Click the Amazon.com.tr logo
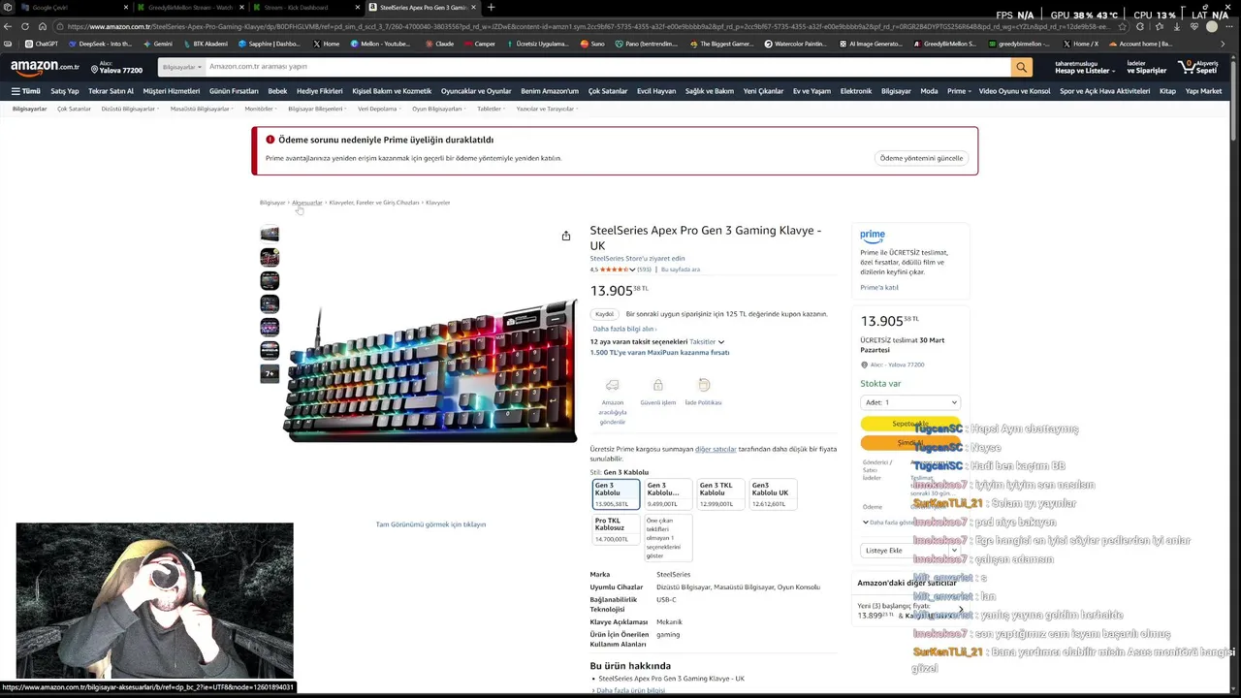Viewport: 1241px width, 698px height. click(x=45, y=67)
